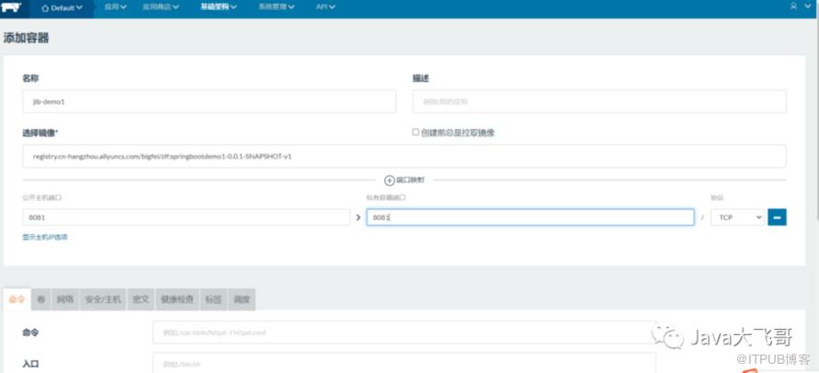Expand the TCP protocol dropdown

tap(738, 217)
